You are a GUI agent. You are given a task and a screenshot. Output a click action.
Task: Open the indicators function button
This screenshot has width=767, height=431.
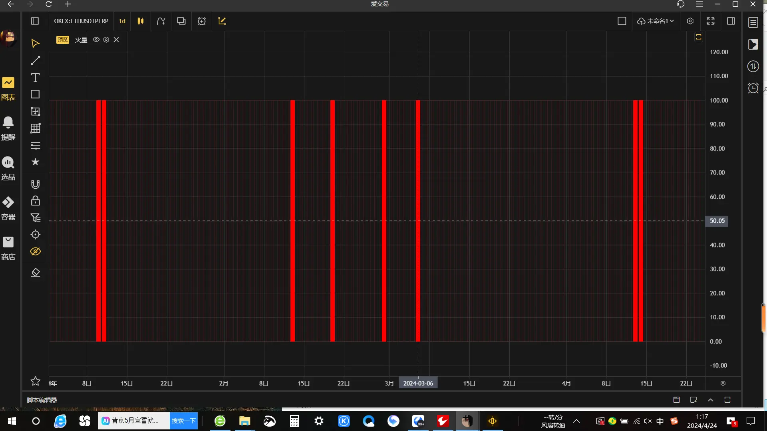161,21
